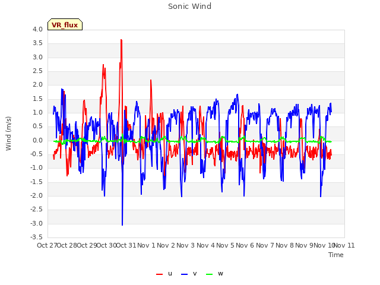The height and width of the screenshot is (285, 380).
Task: Click the Nov 1 x-axis label
Action: pyautogui.click(x=146, y=245)
